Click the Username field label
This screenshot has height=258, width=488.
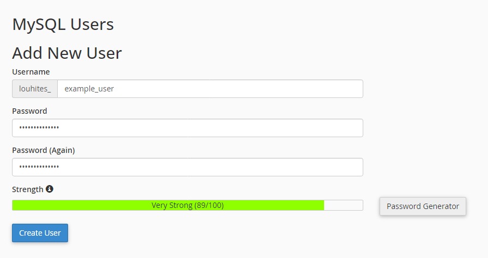(x=31, y=72)
